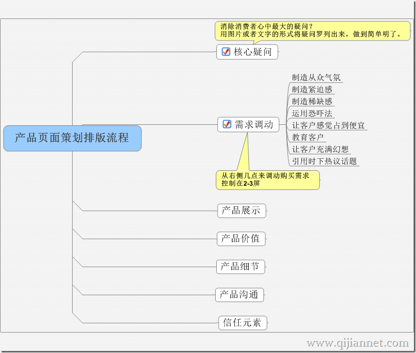Click the yellow callout 消除消费者心中最大的疑问
This screenshot has width=416, height=353.
312,30
